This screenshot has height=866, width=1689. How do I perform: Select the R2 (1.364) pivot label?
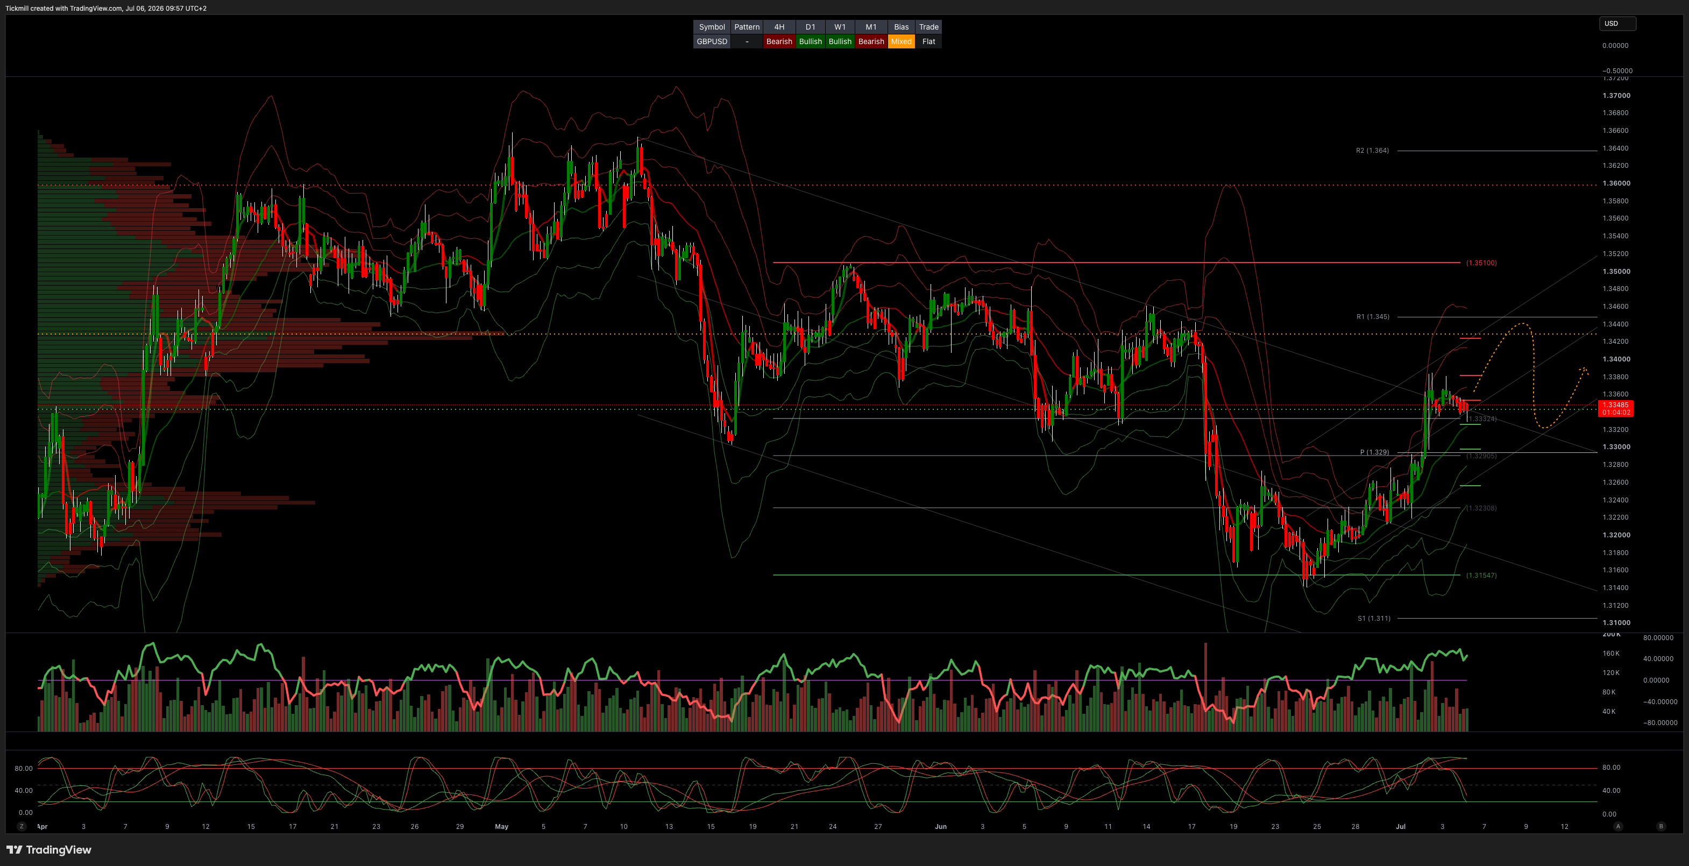[1372, 151]
